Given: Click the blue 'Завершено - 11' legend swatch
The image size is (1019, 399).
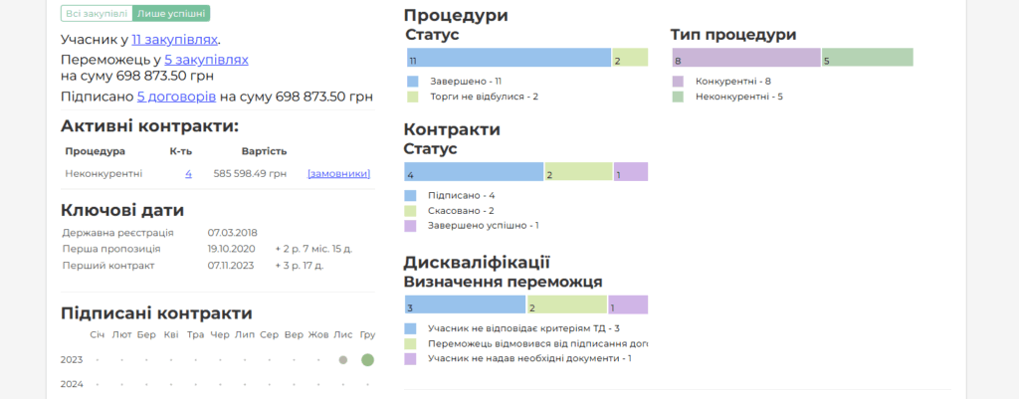Looking at the screenshot, I should [x=412, y=81].
